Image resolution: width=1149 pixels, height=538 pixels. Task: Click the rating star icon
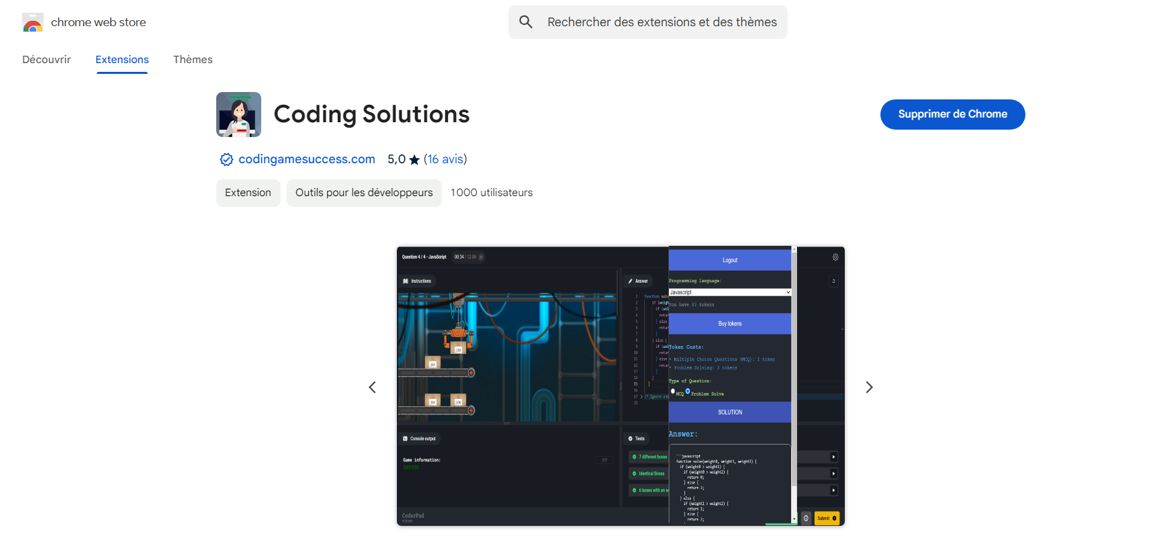(414, 160)
